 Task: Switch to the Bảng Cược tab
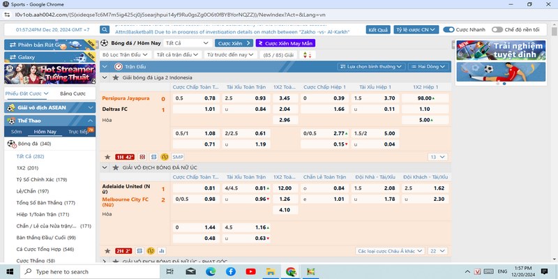(x=73, y=93)
